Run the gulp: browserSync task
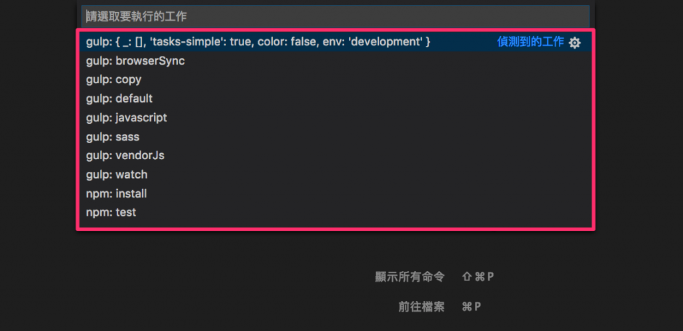Viewport: 683px width, 331px height. tap(335, 61)
